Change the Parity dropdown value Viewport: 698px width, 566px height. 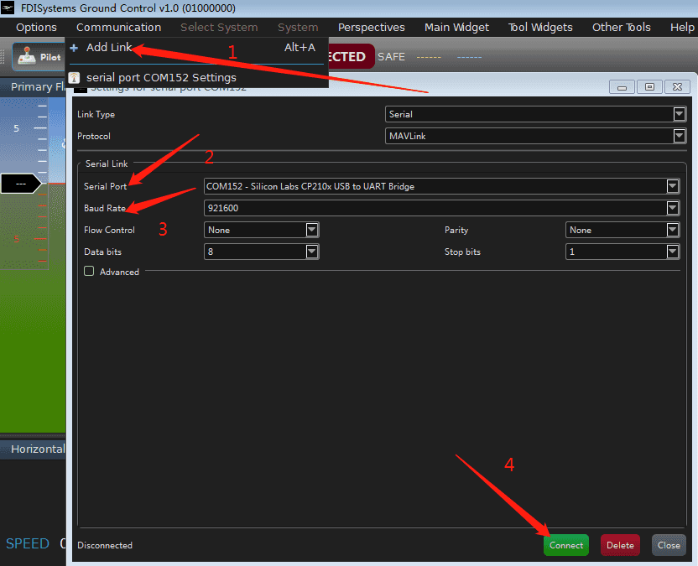pyautogui.click(x=622, y=230)
